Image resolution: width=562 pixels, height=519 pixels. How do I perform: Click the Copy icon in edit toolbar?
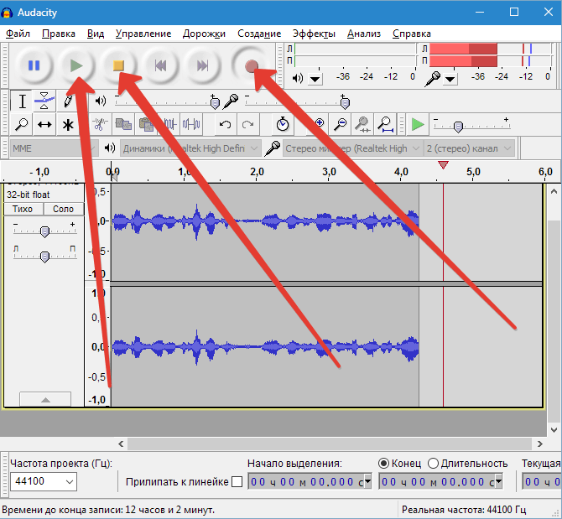[123, 125]
